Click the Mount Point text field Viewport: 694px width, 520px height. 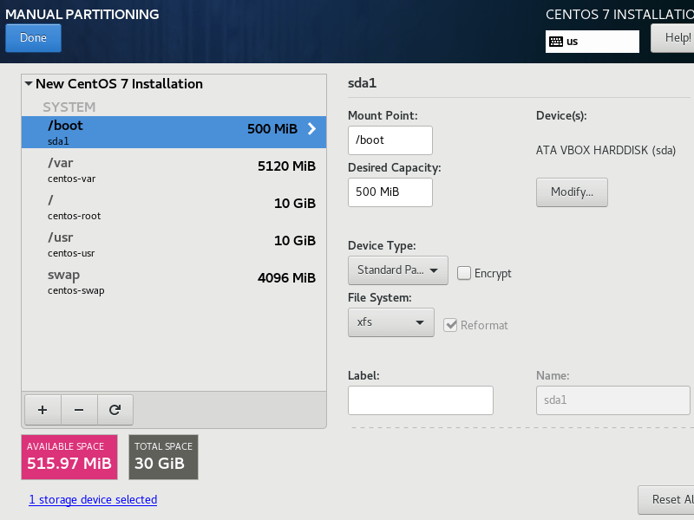(x=390, y=140)
